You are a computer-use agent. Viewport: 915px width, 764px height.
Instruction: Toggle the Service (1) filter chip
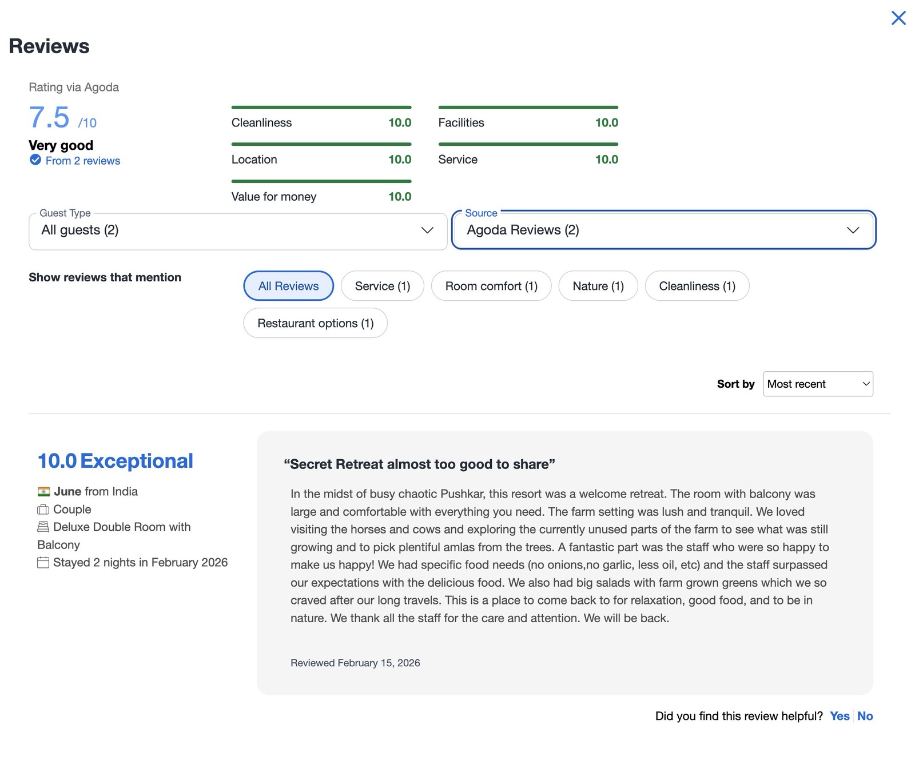tap(383, 286)
